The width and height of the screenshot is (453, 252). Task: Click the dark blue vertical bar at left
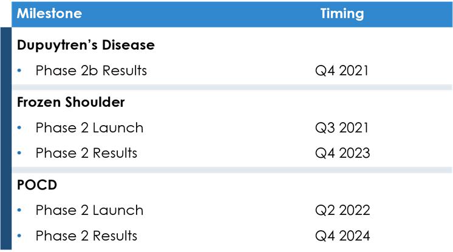[5, 140]
